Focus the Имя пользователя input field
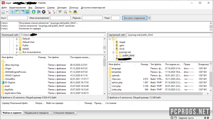The height and width of the screenshot is (120, 213). point(60,18)
